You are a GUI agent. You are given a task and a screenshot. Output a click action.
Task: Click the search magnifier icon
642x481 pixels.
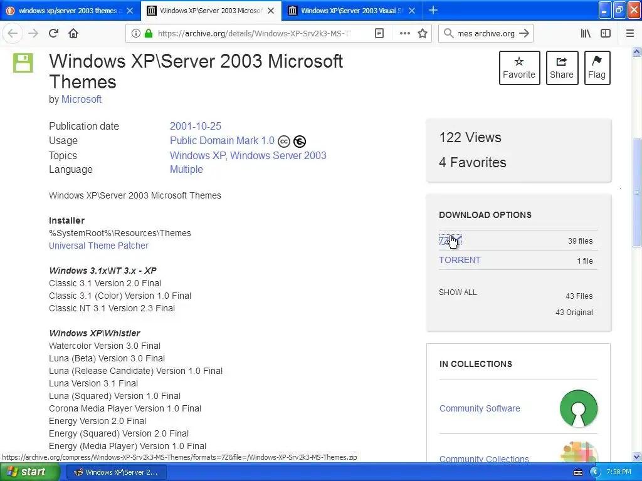coord(449,33)
